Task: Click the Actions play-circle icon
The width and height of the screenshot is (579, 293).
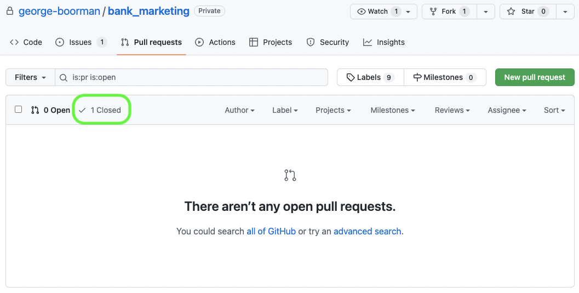Action: 199,42
